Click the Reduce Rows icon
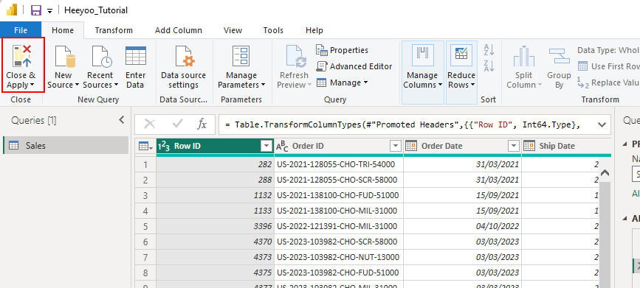 (x=461, y=56)
